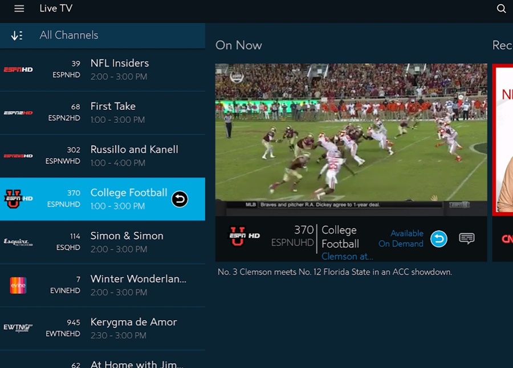513x368 pixels.
Task: Click the ESPNews HD channel logo
Action: point(18,156)
